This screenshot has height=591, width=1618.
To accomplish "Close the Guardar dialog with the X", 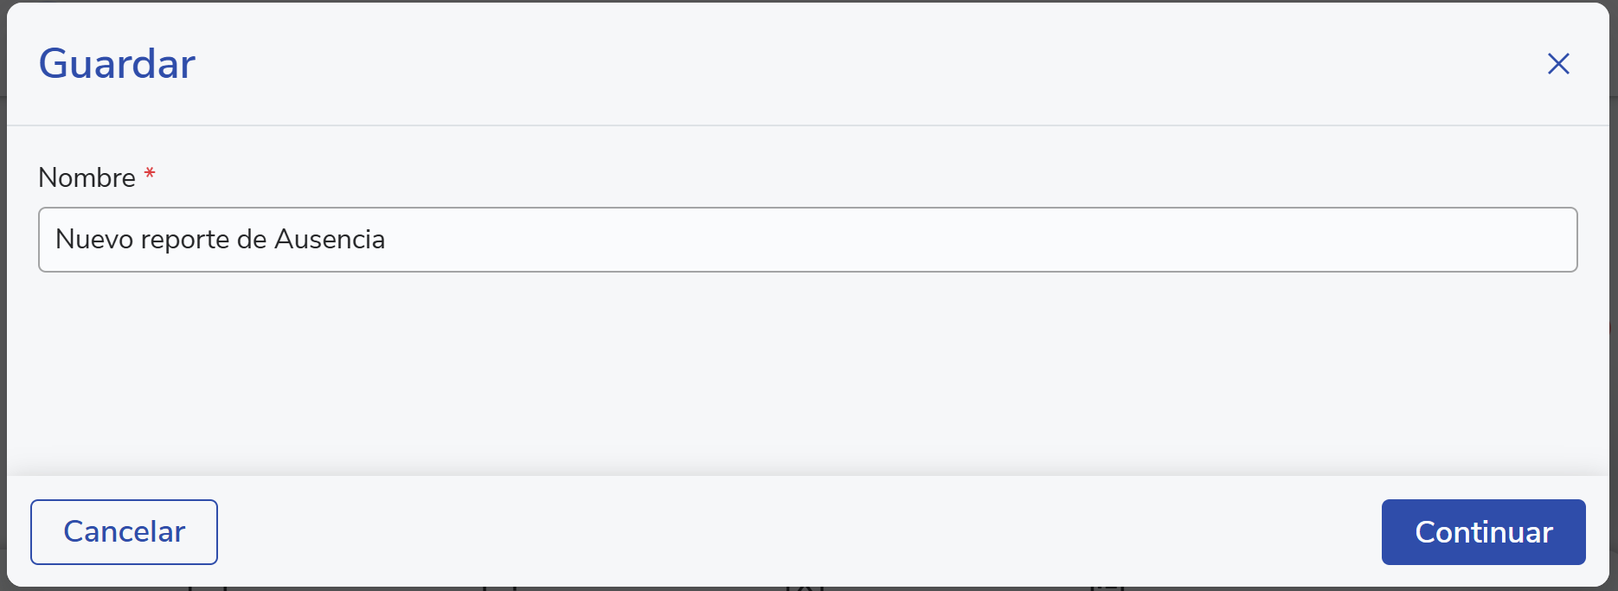I will pyautogui.click(x=1558, y=64).
